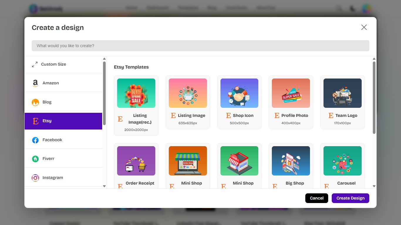Screen dimensions: 401x225
Task: Click the category sidebar scroll-down arrow
Action: [x=104, y=186]
